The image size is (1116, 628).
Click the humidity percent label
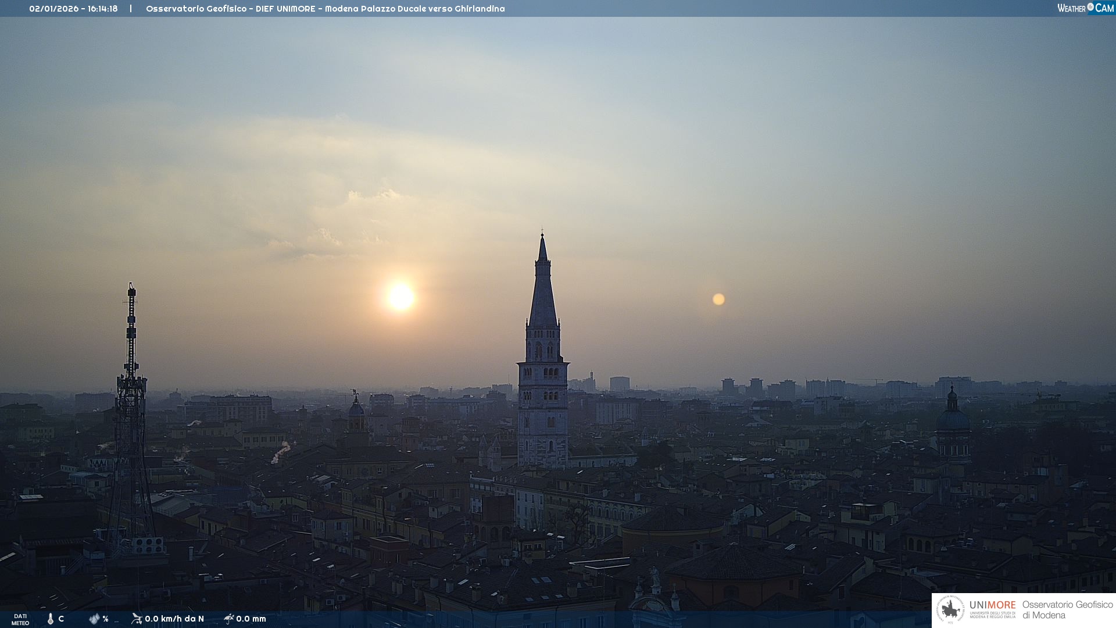[x=105, y=619]
